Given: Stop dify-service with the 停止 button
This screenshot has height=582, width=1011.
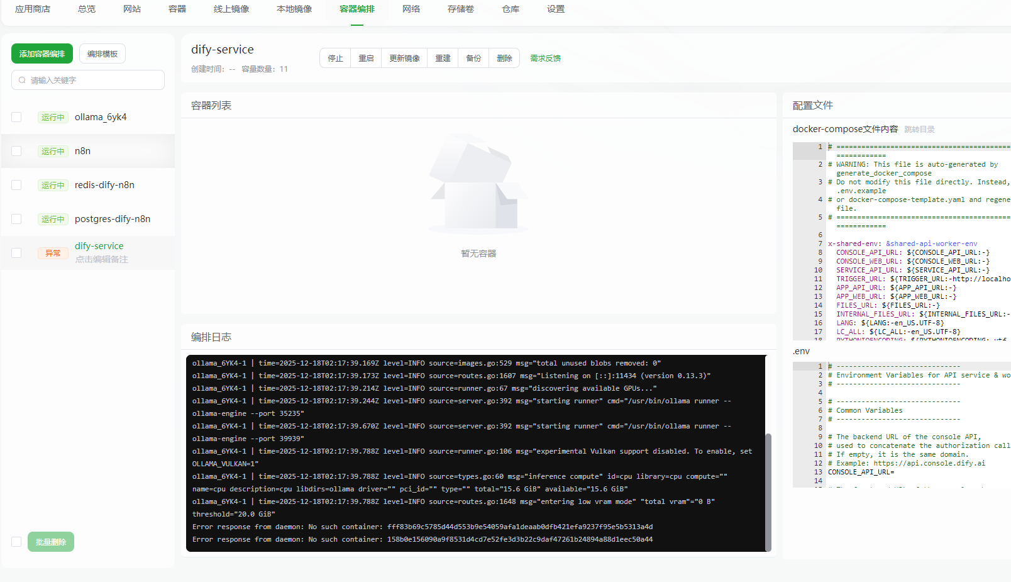Looking at the screenshot, I should [x=335, y=57].
